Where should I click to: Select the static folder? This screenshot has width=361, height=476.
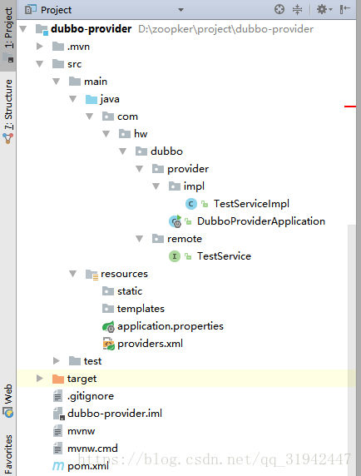pyautogui.click(x=130, y=291)
